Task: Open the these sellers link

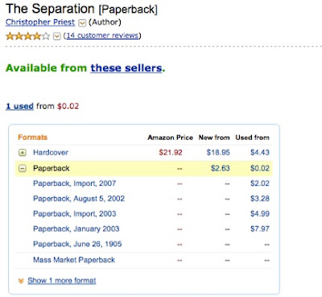Action: [x=126, y=68]
